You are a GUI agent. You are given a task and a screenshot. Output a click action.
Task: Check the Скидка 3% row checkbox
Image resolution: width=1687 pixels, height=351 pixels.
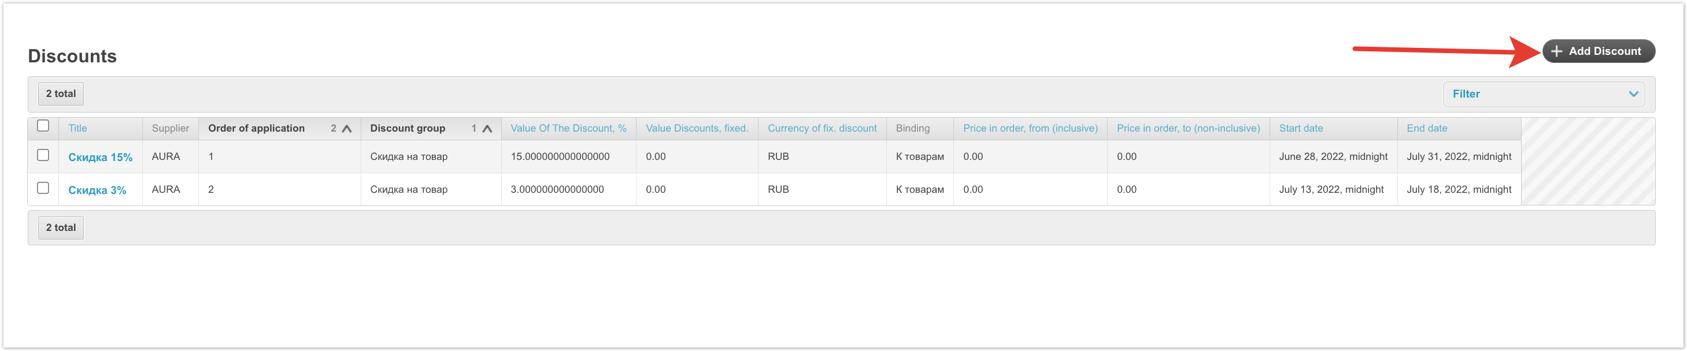coord(43,188)
